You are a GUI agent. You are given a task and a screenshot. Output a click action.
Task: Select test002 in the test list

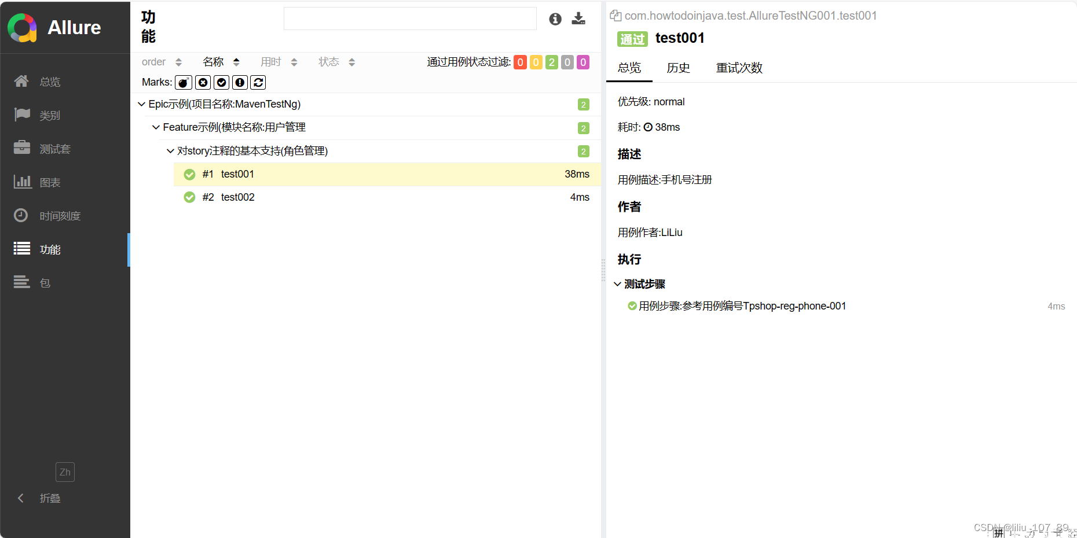237,197
